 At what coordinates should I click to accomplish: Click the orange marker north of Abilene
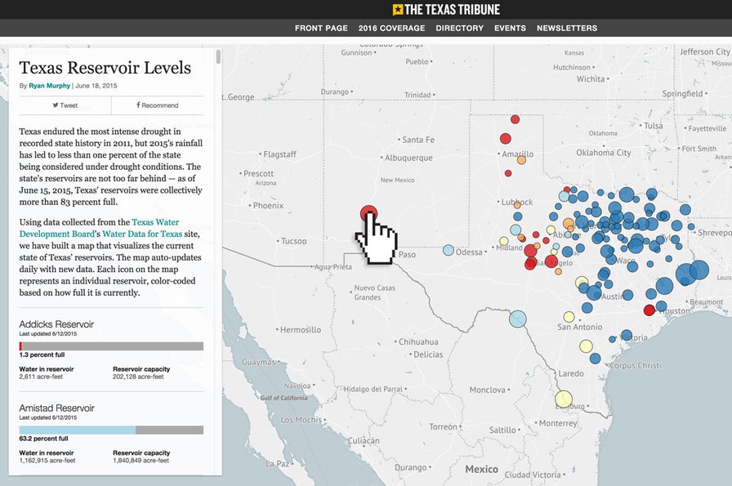pyautogui.click(x=568, y=223)
